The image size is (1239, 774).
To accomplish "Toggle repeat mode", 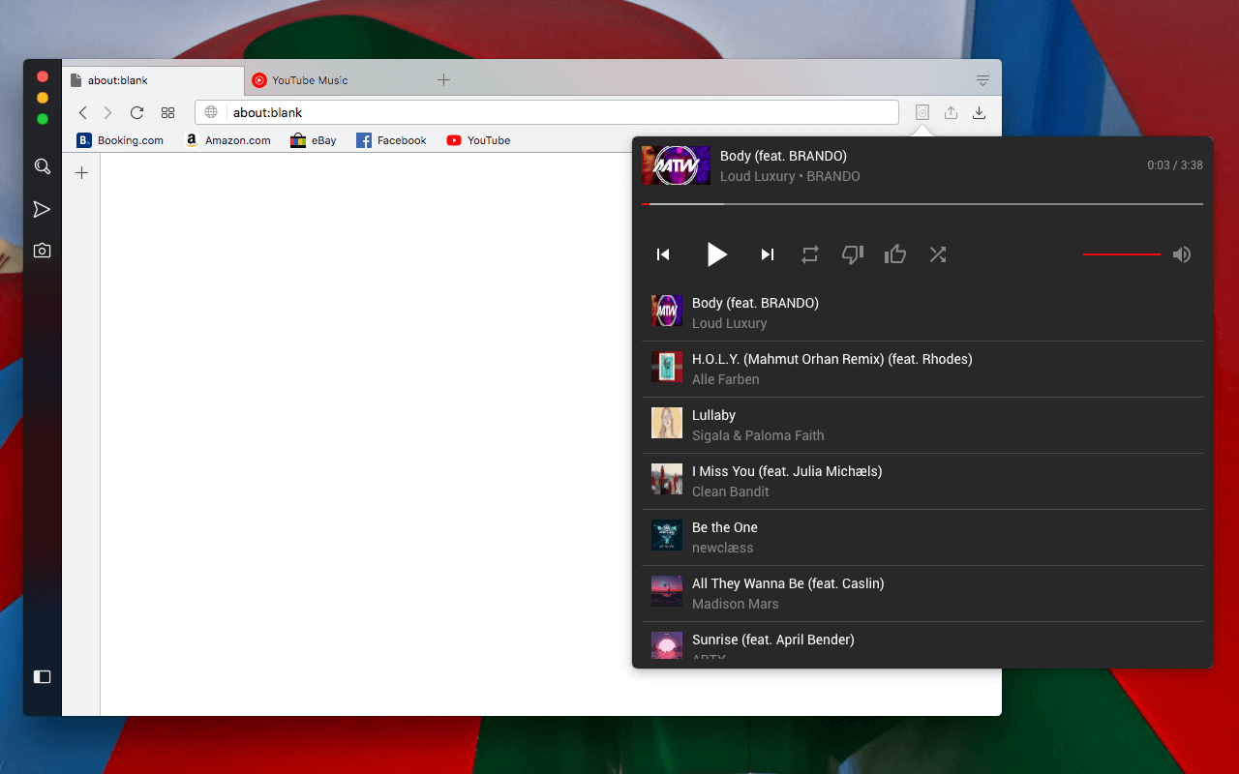I will pos(810,254).
